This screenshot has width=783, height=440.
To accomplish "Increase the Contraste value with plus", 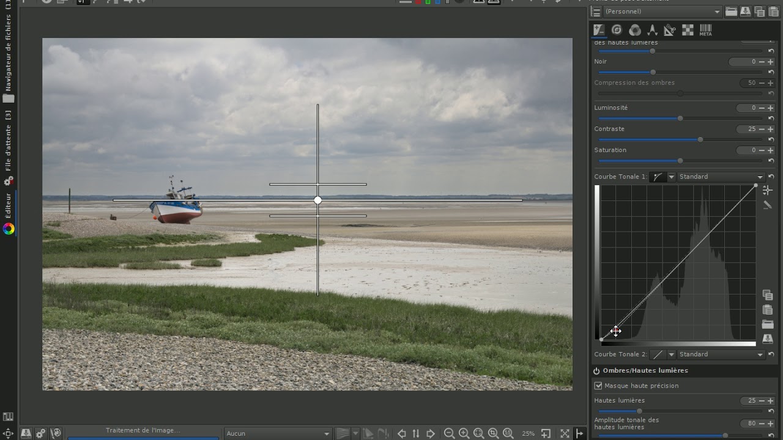I will pos(770,129).
